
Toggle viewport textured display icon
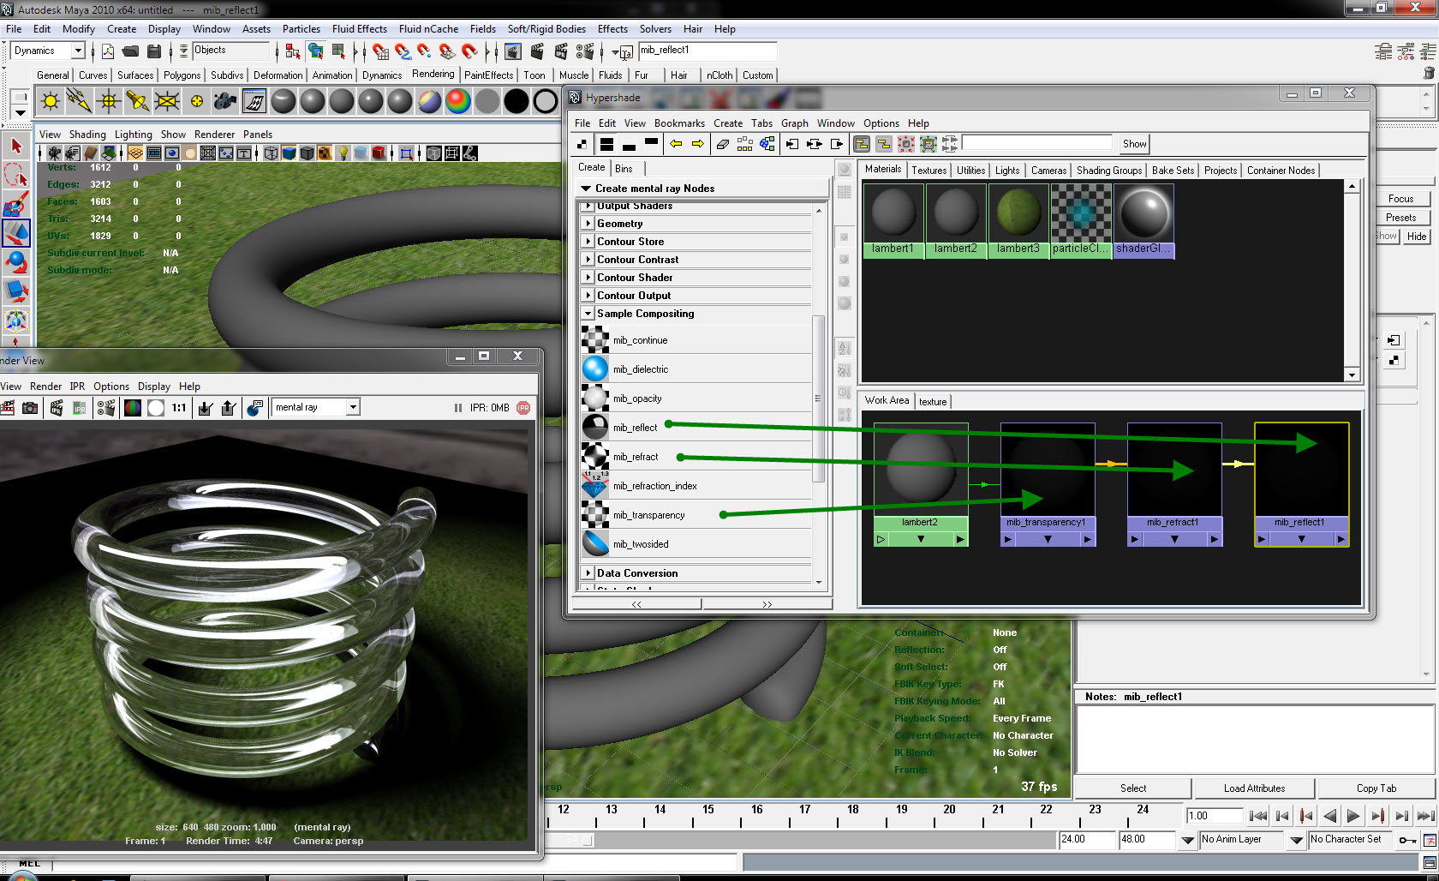[x=325, y=153]
